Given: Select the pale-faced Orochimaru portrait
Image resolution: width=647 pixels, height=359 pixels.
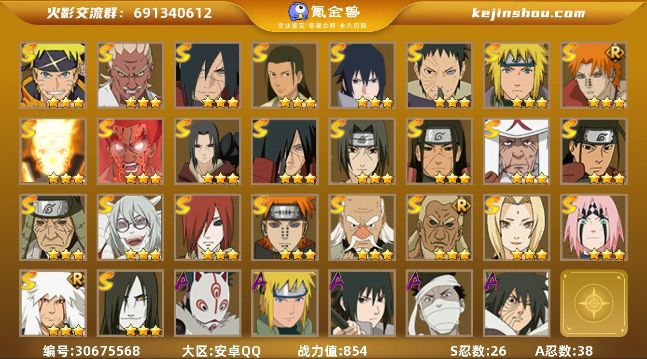Looking at the screenshot, I should [130, 303].
